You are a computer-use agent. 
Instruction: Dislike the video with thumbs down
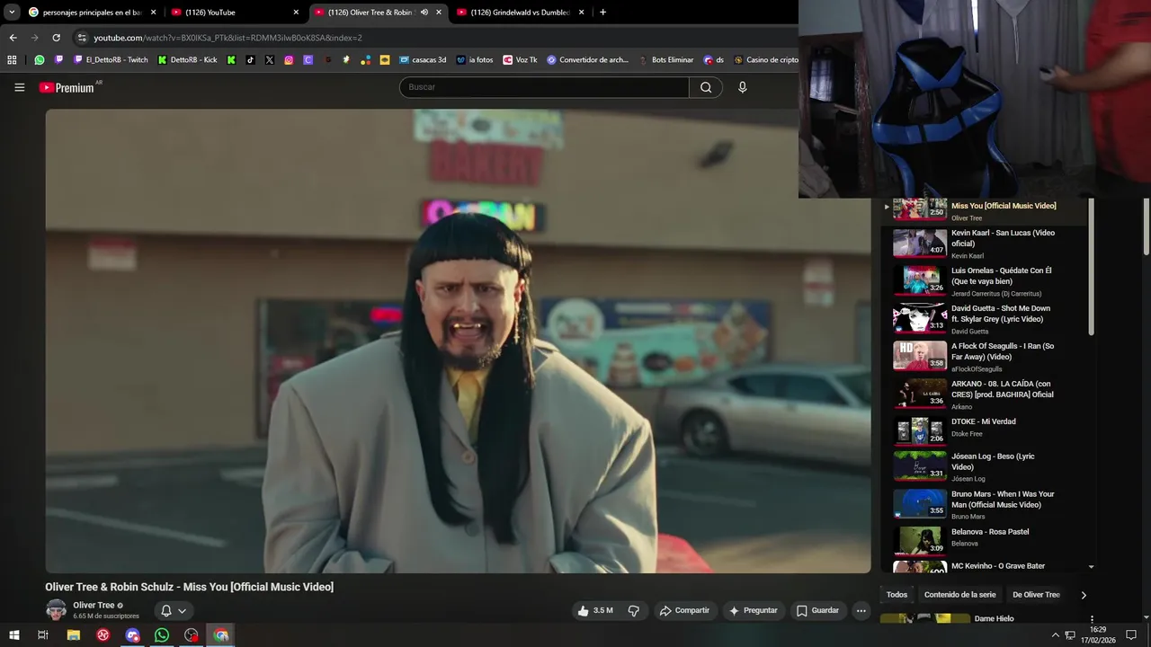[x=633, y=610]
